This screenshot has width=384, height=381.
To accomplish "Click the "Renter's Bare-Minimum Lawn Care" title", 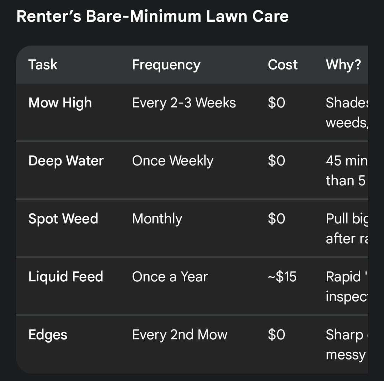I will (x=152, y=17).
